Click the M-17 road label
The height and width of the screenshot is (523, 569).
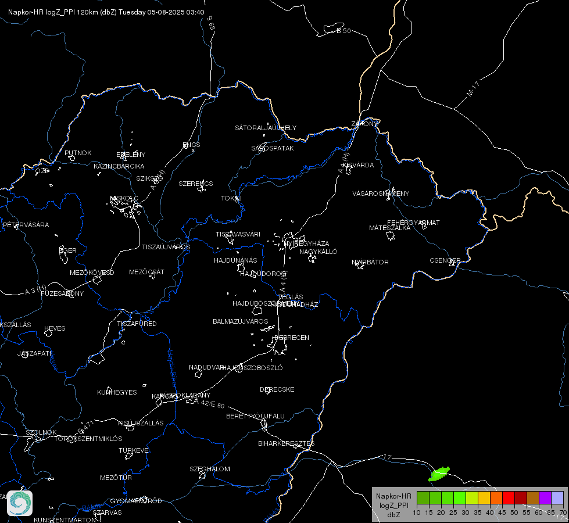point(473,89)
